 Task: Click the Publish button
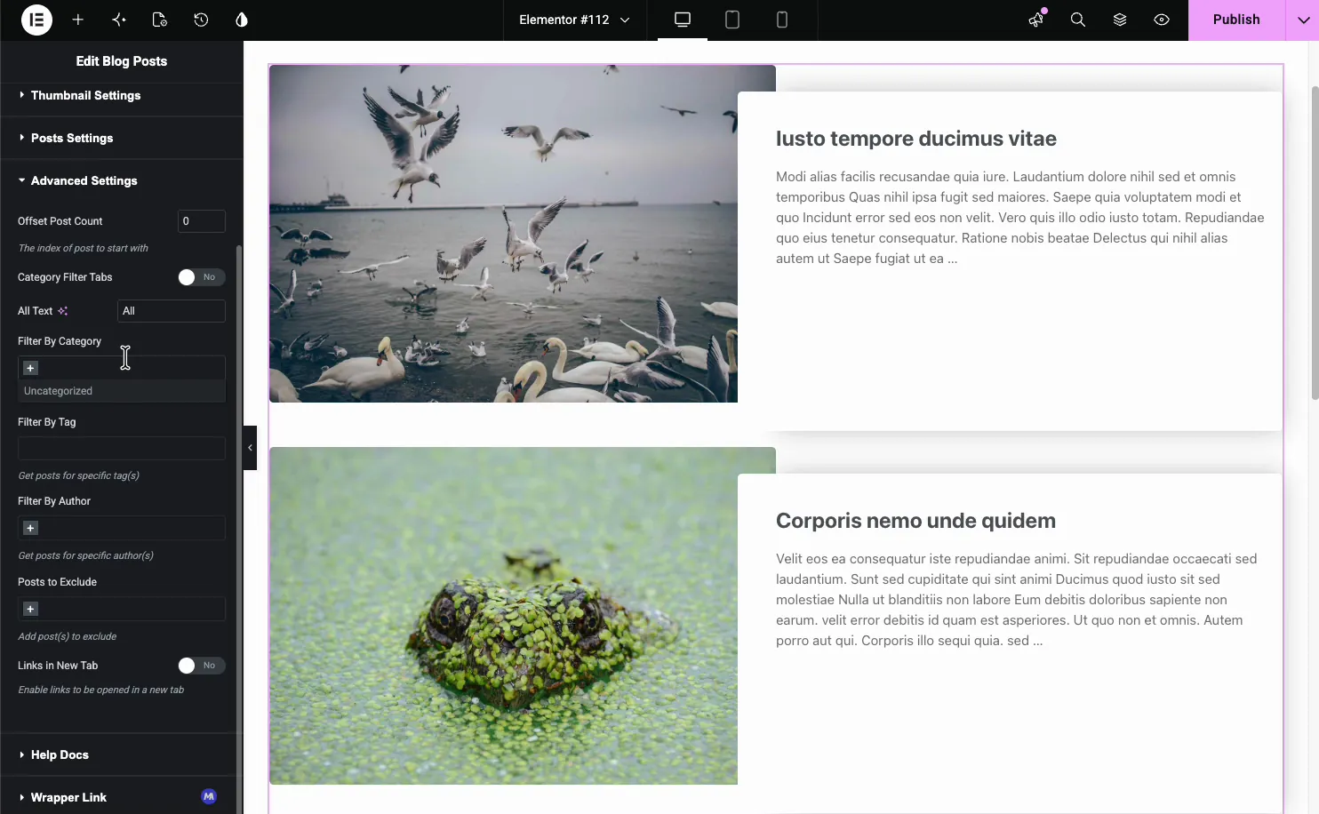coord(1236,20)
